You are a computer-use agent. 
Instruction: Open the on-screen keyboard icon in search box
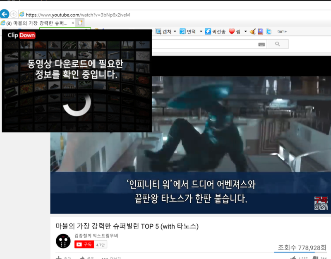(x=261, y=44)
